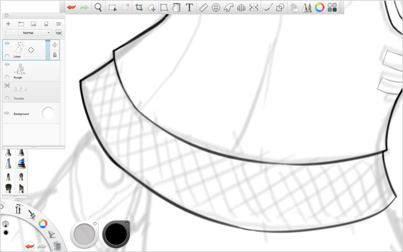Select the black color puck

tap(115, 233)
